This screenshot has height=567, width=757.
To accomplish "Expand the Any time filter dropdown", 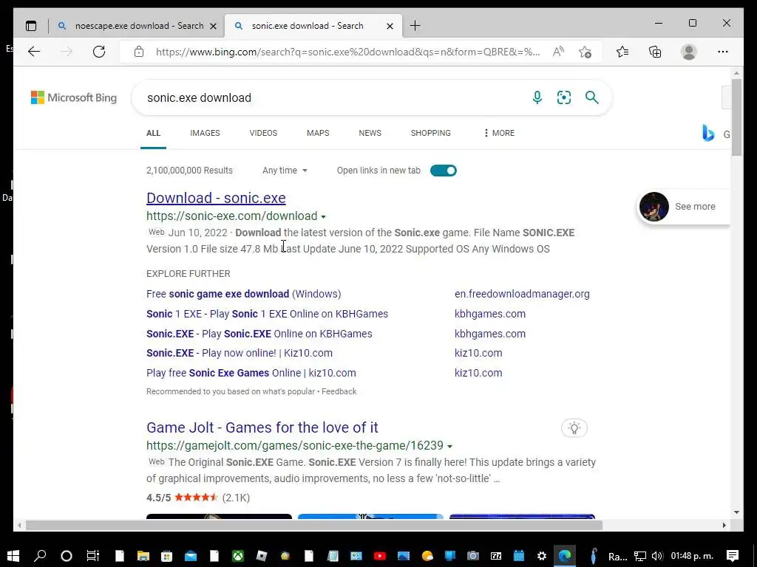I will [x=285, y=171].
